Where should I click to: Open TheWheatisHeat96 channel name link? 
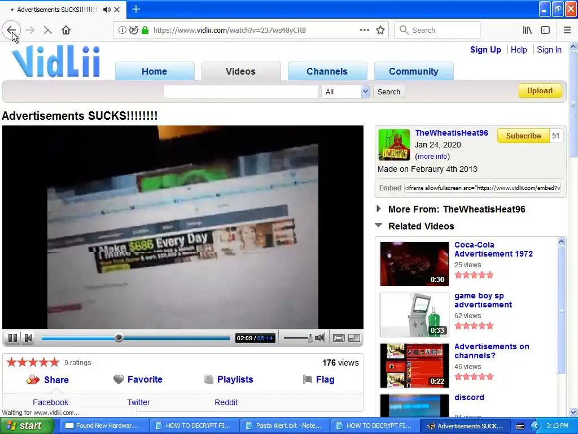click(x=452, y=133)
